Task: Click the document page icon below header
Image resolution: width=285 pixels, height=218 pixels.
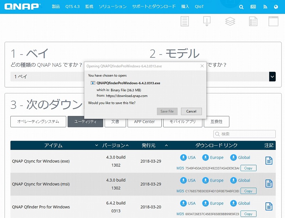Action: click(x=185, y=21)
